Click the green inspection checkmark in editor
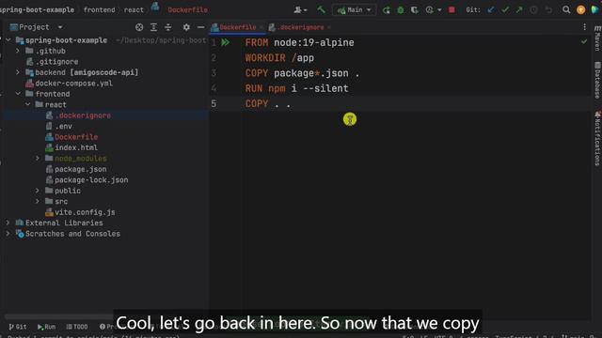The image size is (602, 338). click(584, 41)
